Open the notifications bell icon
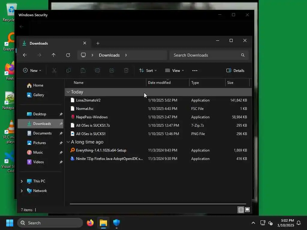This screenshot has height=230, width=307. coord(299,223)
